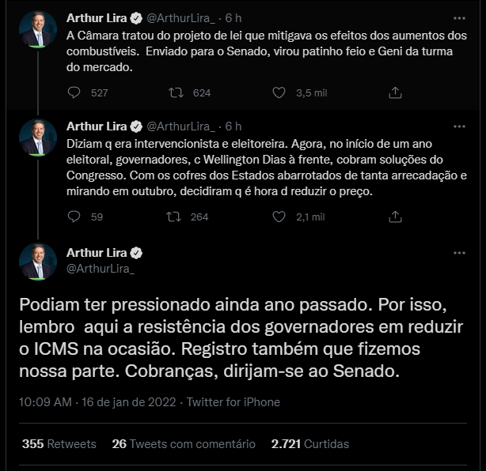Open reply on tweet with 59 comments
486x471 pixels.
[74, 217]
